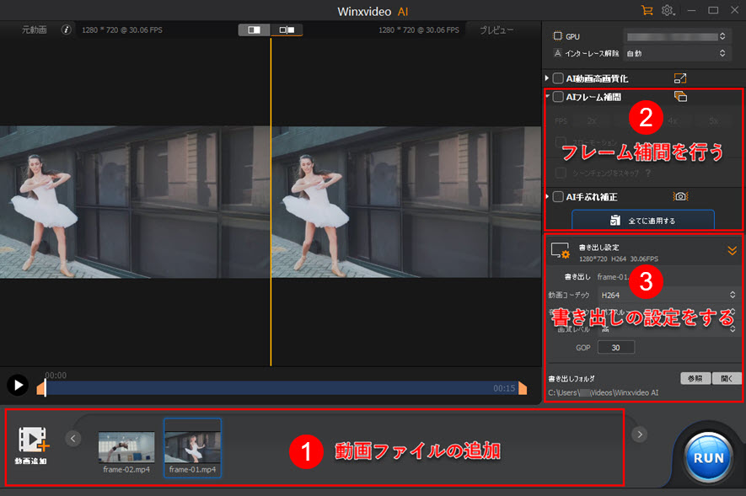Click the output folder path text
Image resolution: width=746 pixels, height=496 pixels.
[x=604, y=392]
